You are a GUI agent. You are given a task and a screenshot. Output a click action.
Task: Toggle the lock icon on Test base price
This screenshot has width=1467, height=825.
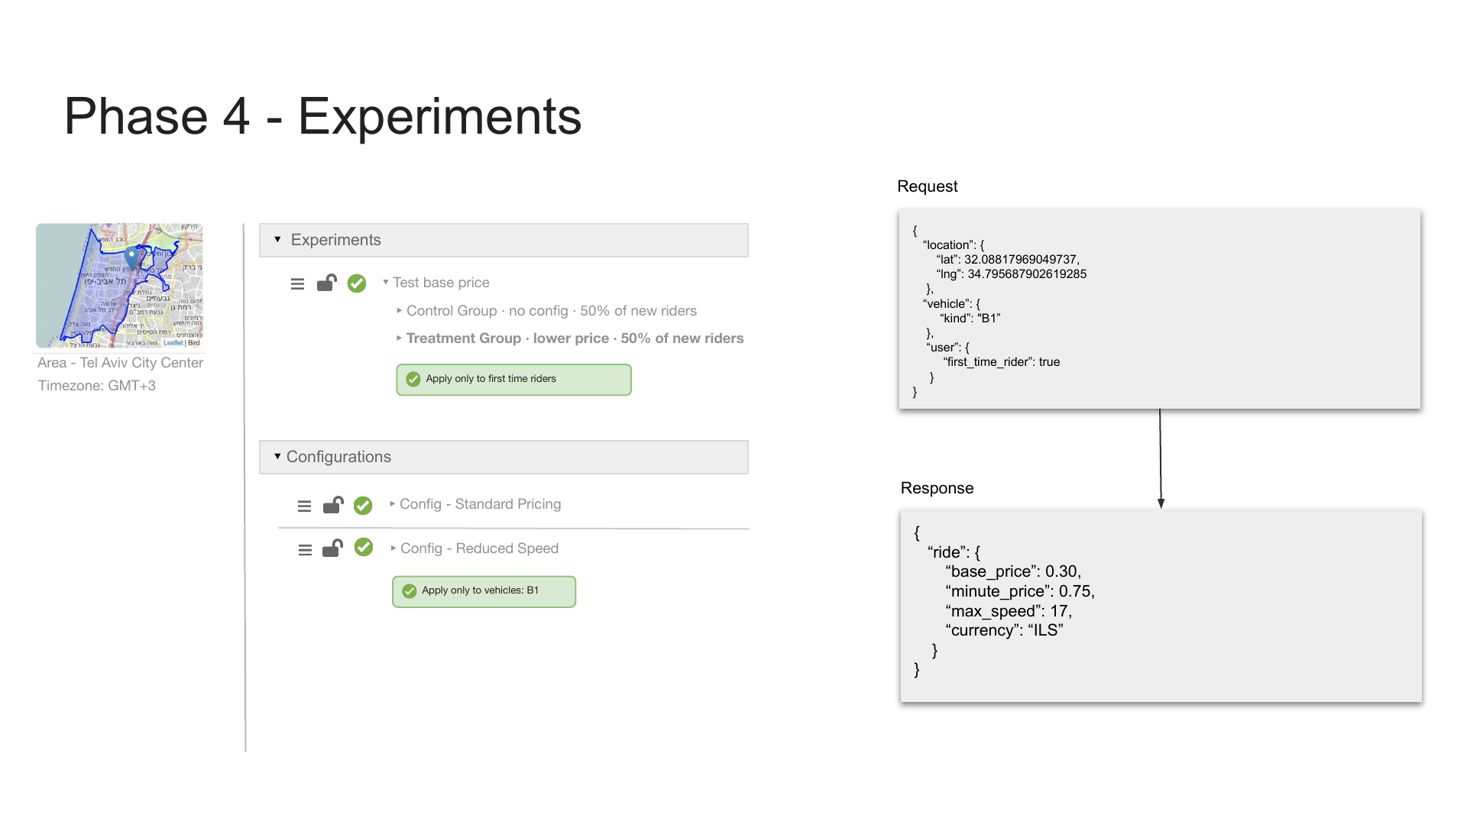tap(327, 283)
